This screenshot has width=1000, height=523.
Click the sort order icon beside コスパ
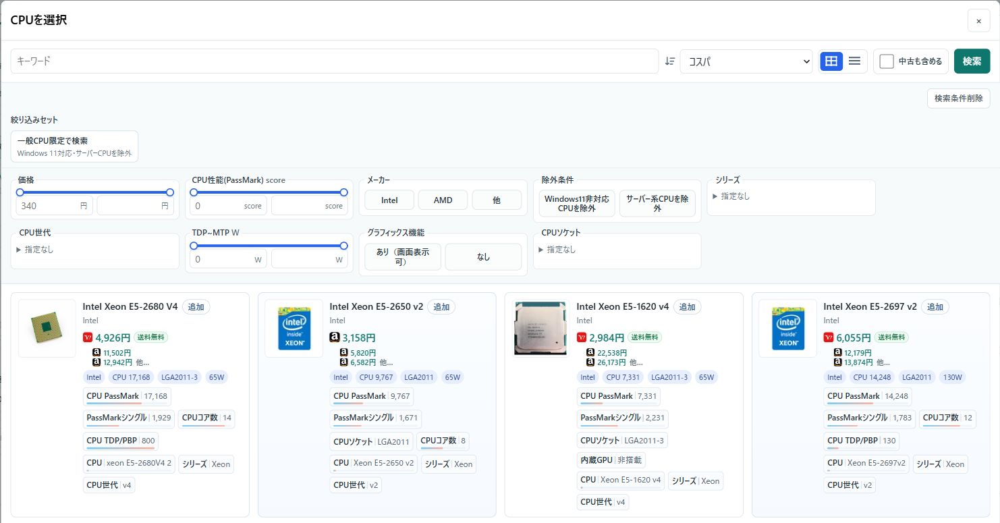click(669, 61)
